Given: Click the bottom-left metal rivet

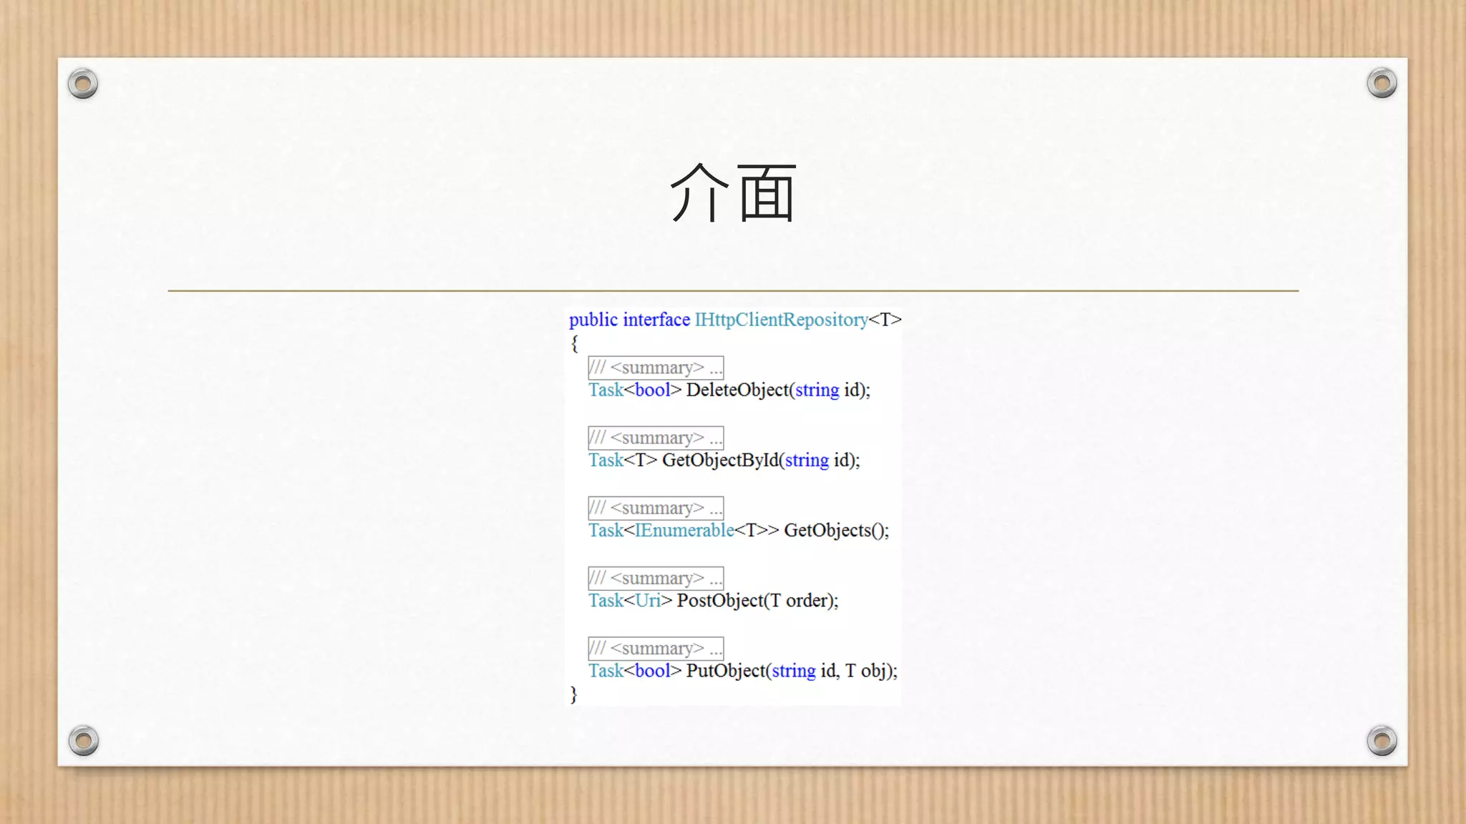Looking at the screenshot, I should click(x=84, y=740).
